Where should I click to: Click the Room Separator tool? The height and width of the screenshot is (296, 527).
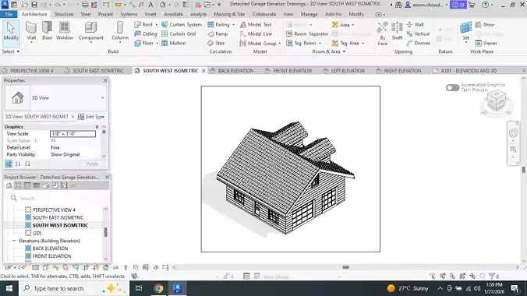(307, 34)
